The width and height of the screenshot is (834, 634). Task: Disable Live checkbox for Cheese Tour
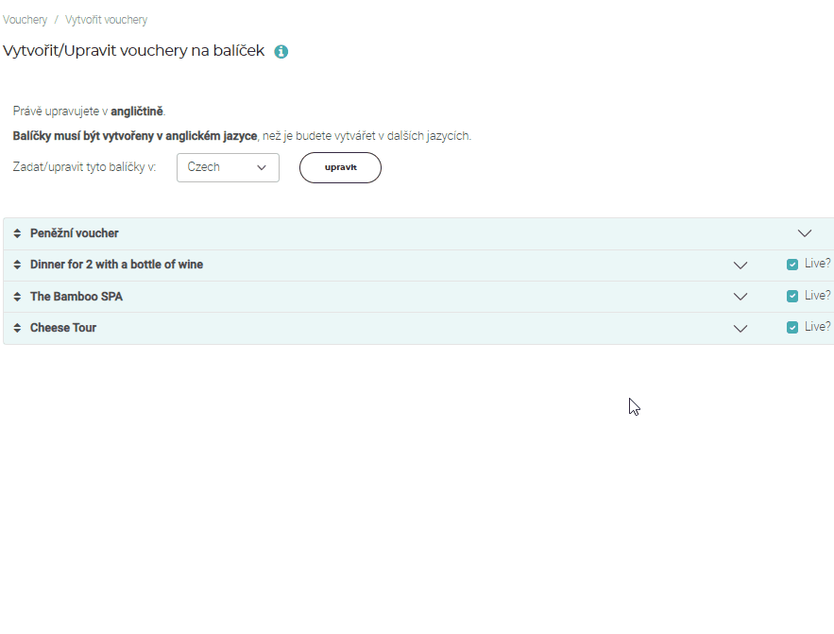[x=792, y=327]
